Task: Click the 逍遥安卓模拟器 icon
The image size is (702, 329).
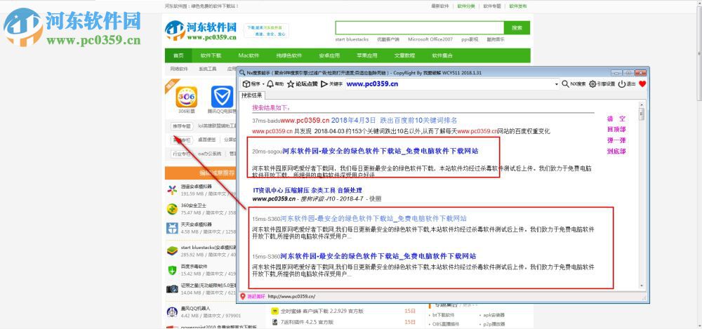Action: coord(172,190)
